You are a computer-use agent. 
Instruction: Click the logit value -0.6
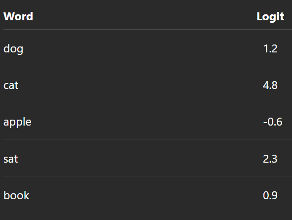(273, 122)
